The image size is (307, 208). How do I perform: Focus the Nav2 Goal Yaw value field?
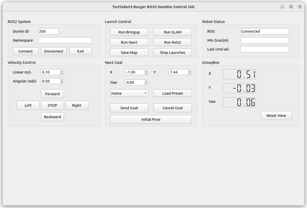click(135, 82)
